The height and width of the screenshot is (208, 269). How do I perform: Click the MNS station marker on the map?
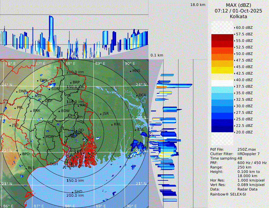[130, 71]
